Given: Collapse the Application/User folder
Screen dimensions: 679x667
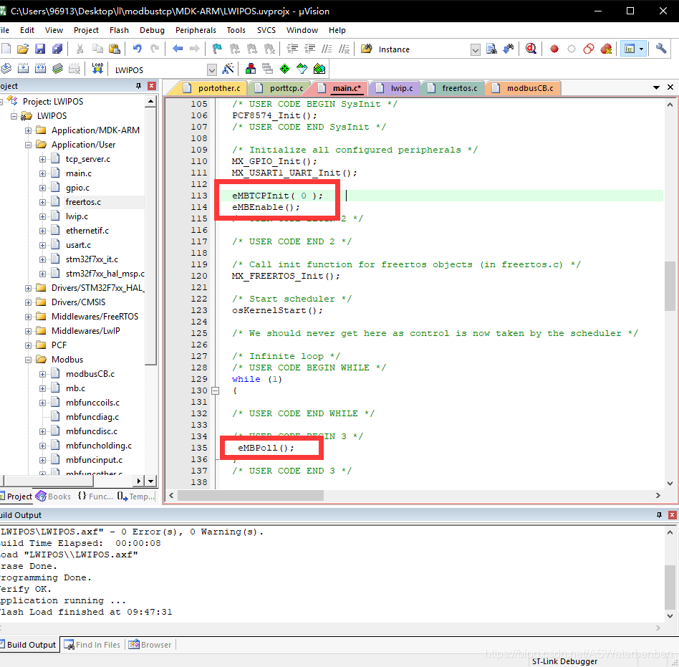Looking at the screenshot, I should [28, 145].
